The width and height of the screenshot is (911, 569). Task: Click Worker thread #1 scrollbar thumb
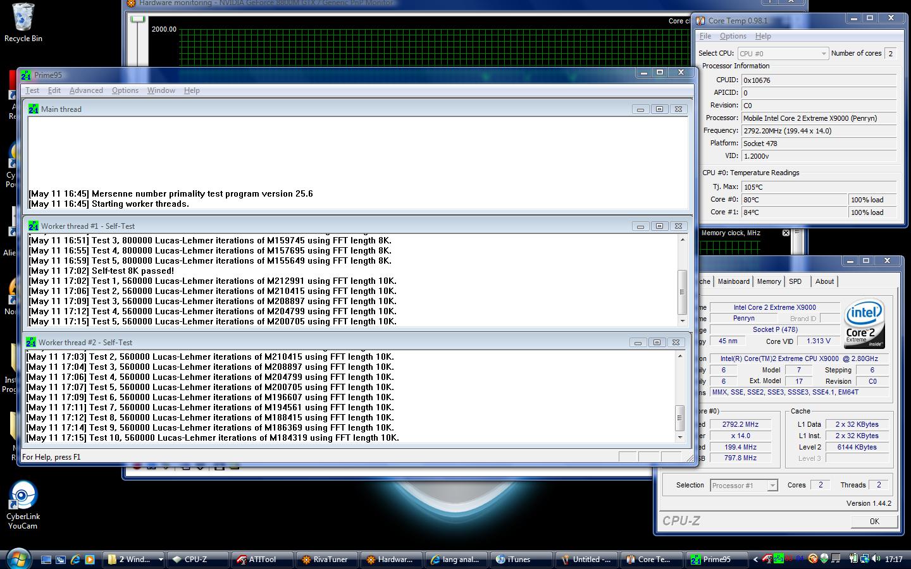(x=682, y=292)
